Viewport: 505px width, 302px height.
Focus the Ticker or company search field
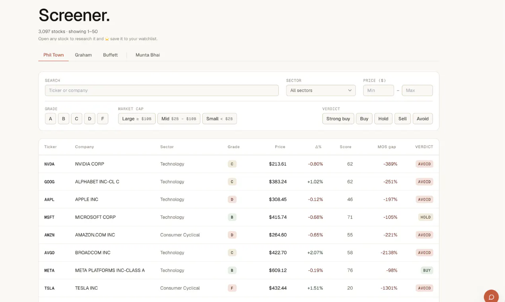click(x=161, y=90)
